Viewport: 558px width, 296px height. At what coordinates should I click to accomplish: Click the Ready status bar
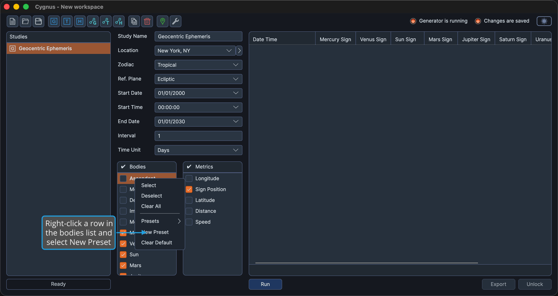click(59, 284)
